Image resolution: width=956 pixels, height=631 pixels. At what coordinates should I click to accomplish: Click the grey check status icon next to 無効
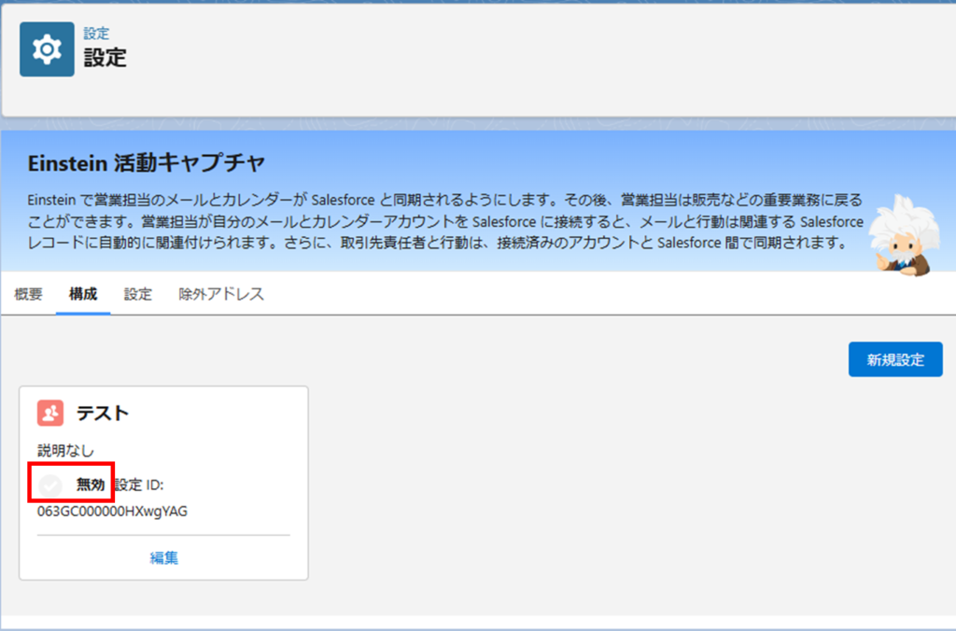point(50,485)
